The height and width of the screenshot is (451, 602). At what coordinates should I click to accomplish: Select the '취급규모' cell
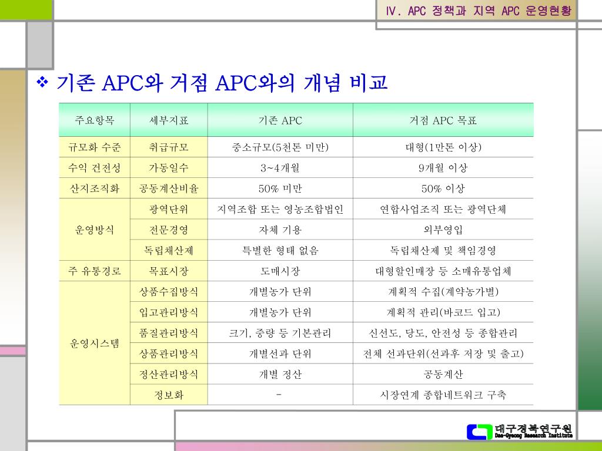[x=169, y=147]
